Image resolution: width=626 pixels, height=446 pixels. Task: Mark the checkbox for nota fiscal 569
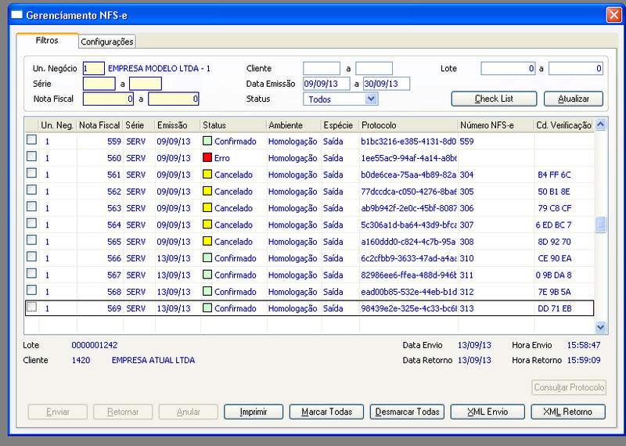click(x=31, y=307)
